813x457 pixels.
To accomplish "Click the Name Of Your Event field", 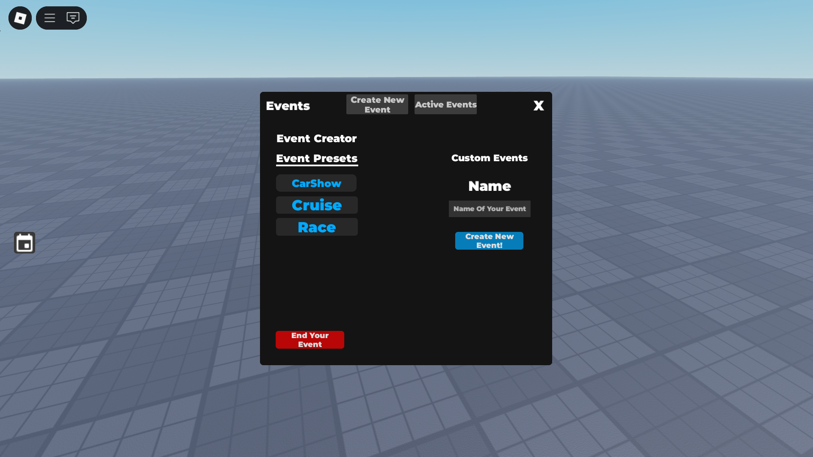I will (489, 209).
